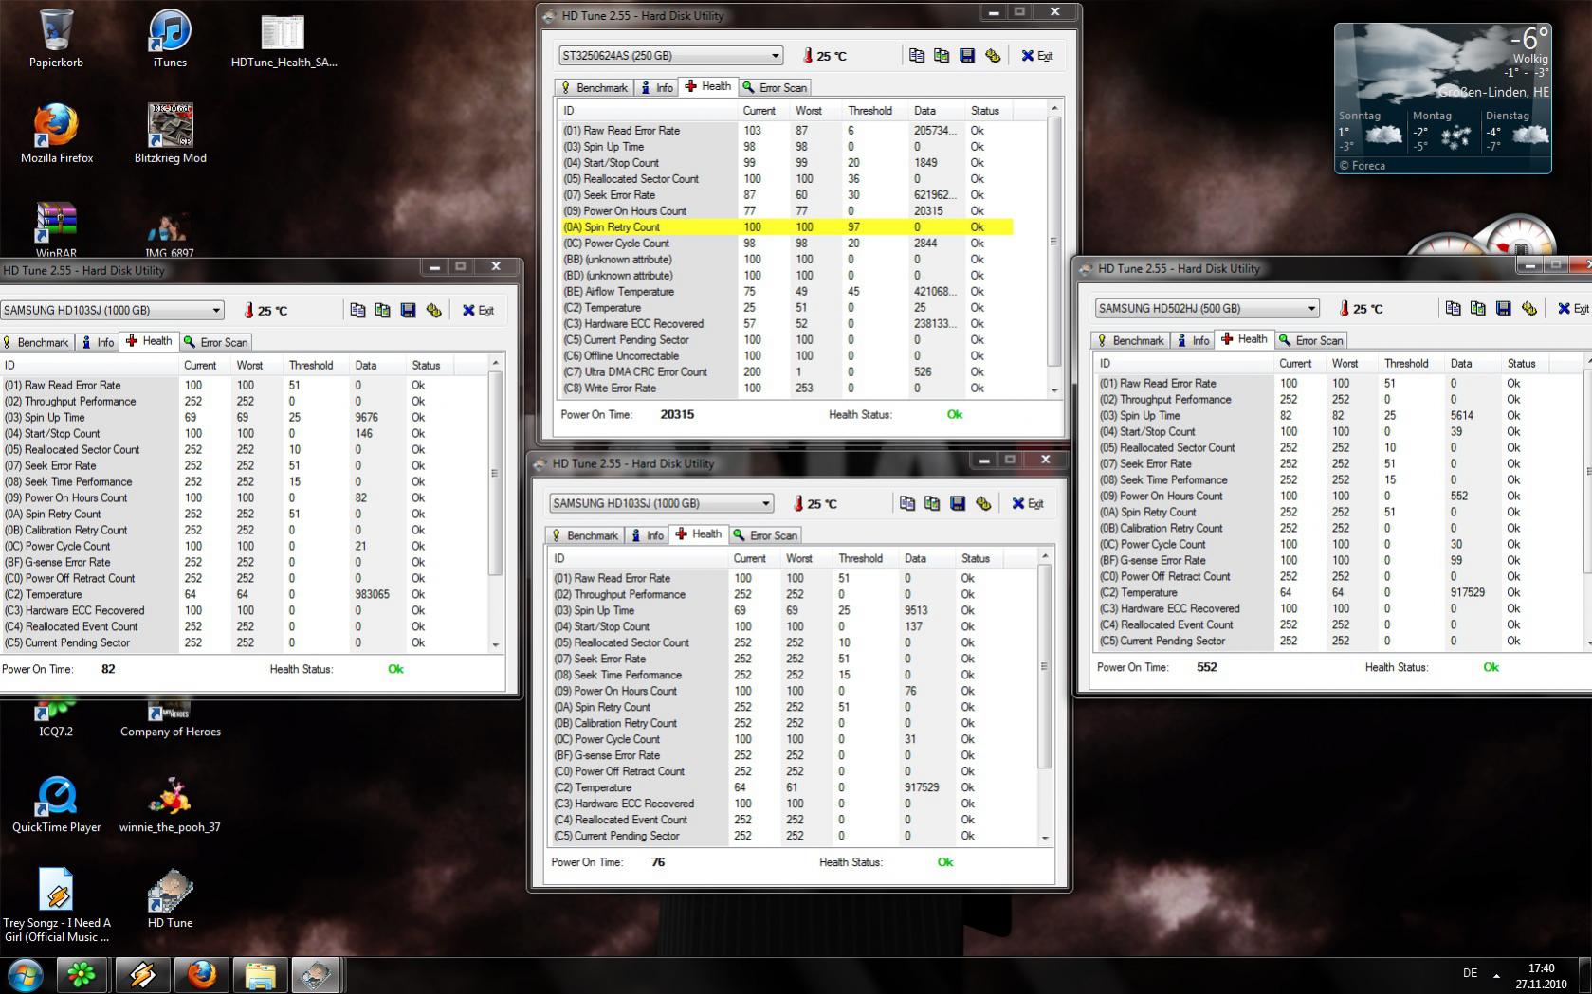Open the ST3250624AS (250 GB) drive dropdown
1592x994 pixels.
[670, 56]
